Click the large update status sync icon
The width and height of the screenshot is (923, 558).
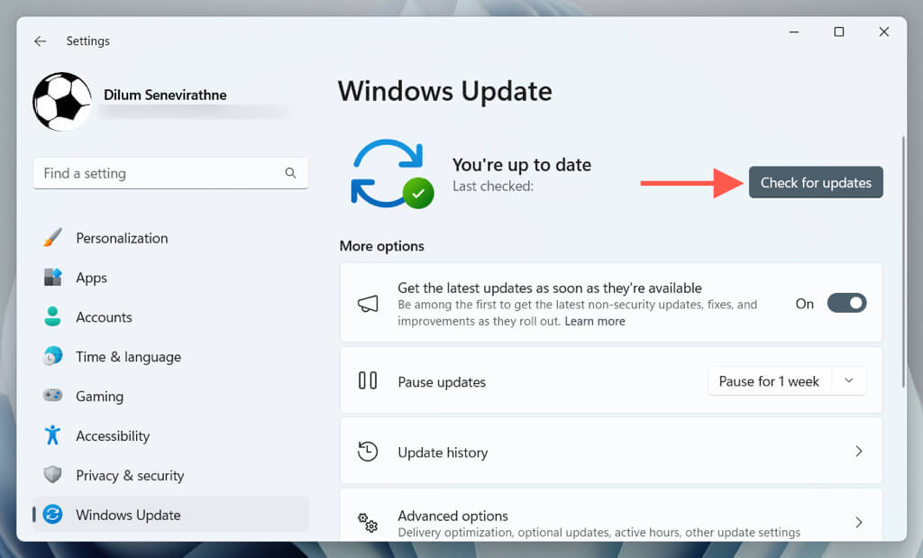pyautogui.click(x=392, y=174)
